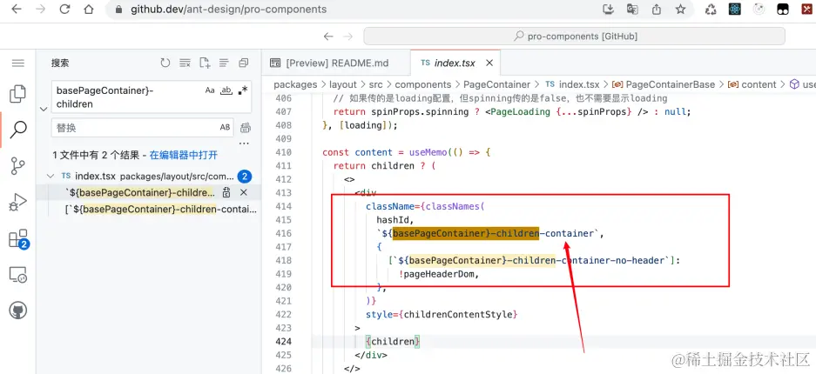
Task: Toggle Match Whole Word in search box
Action: point(226,90)
